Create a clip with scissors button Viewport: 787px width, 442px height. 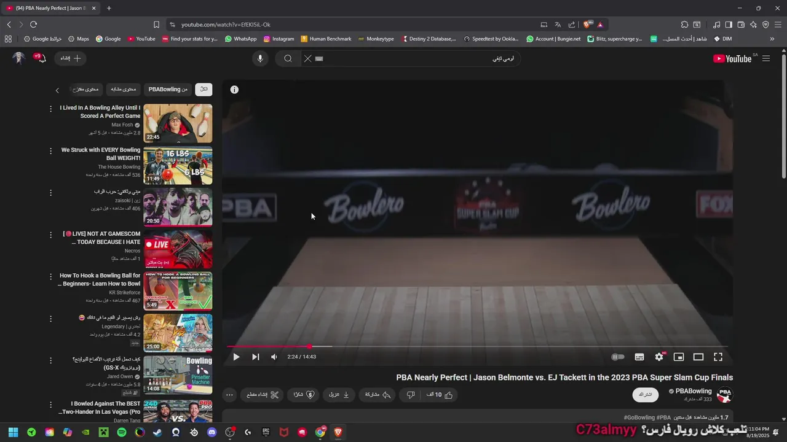point(263,395)
